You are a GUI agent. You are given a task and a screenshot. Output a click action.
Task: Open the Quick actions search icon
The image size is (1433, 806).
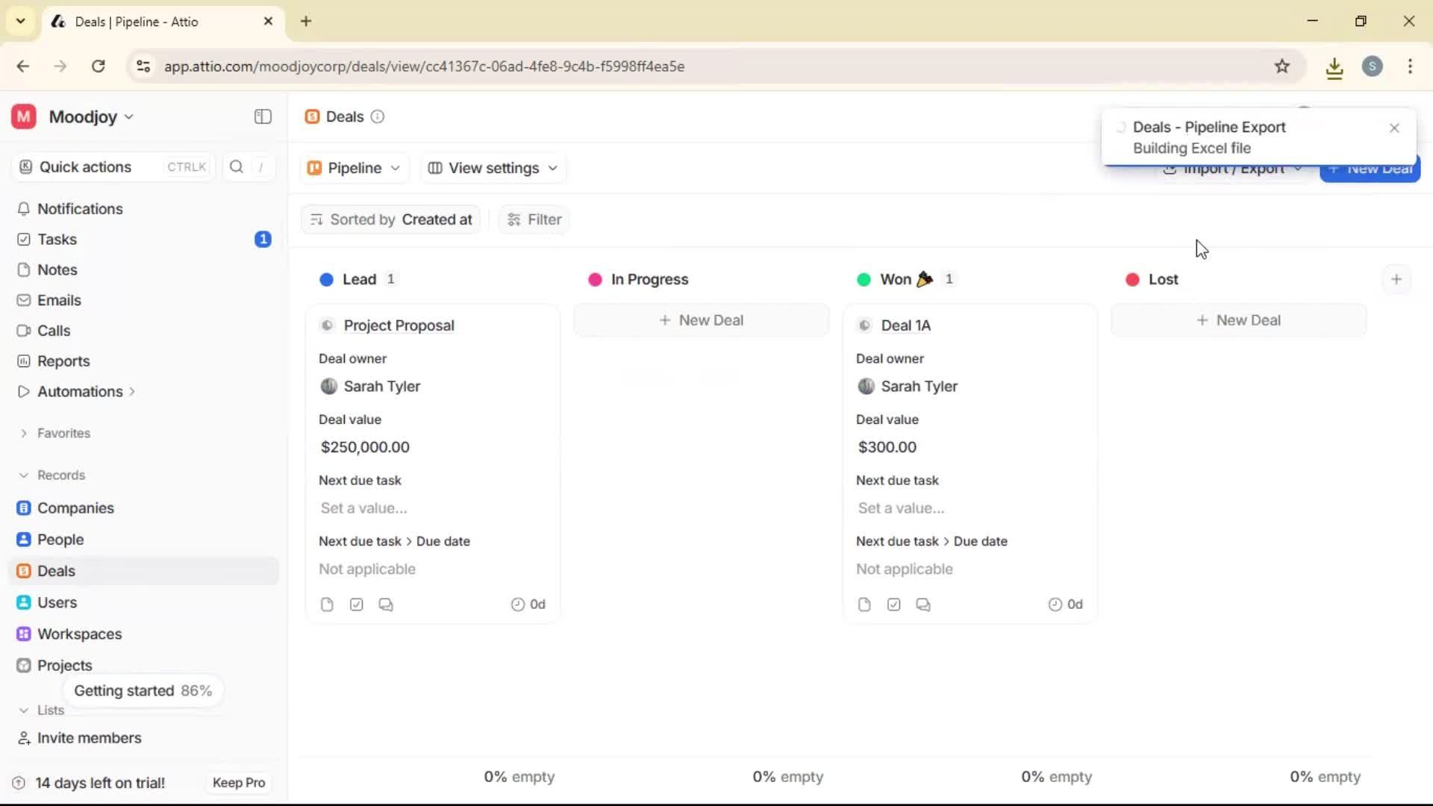(x=236, y=166)
